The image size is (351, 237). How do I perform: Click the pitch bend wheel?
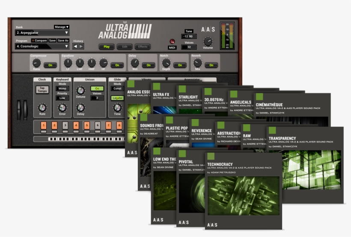[x=19, y=110]
